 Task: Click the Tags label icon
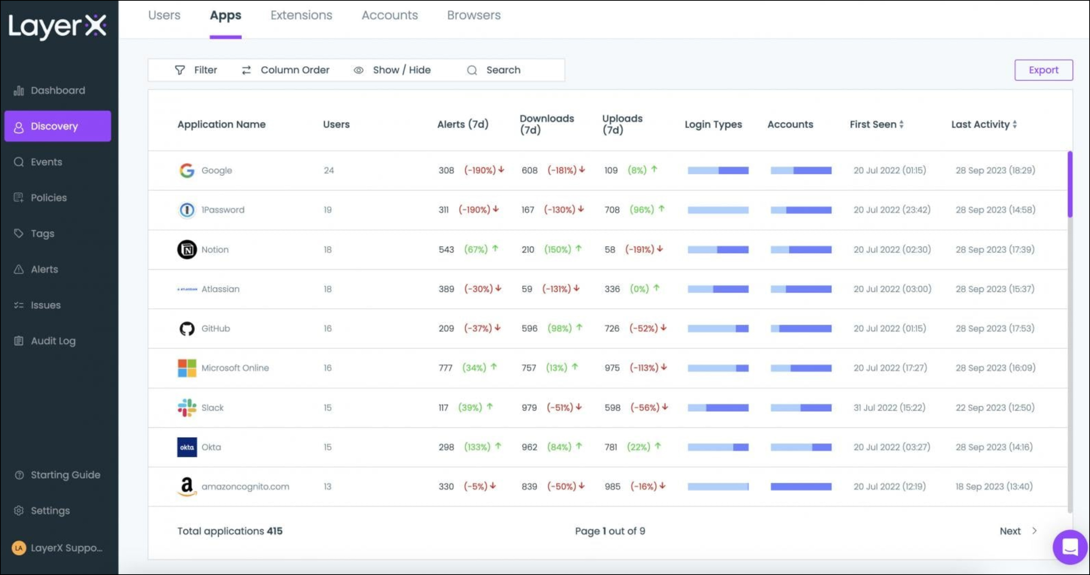[19, 233]
